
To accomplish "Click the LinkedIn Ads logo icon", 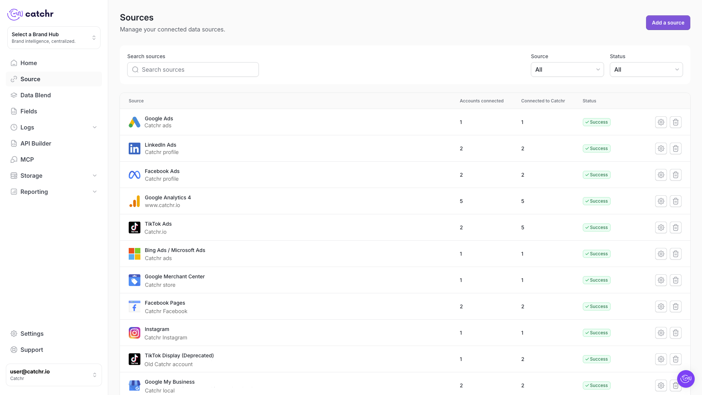I will [x=135, y=148].
